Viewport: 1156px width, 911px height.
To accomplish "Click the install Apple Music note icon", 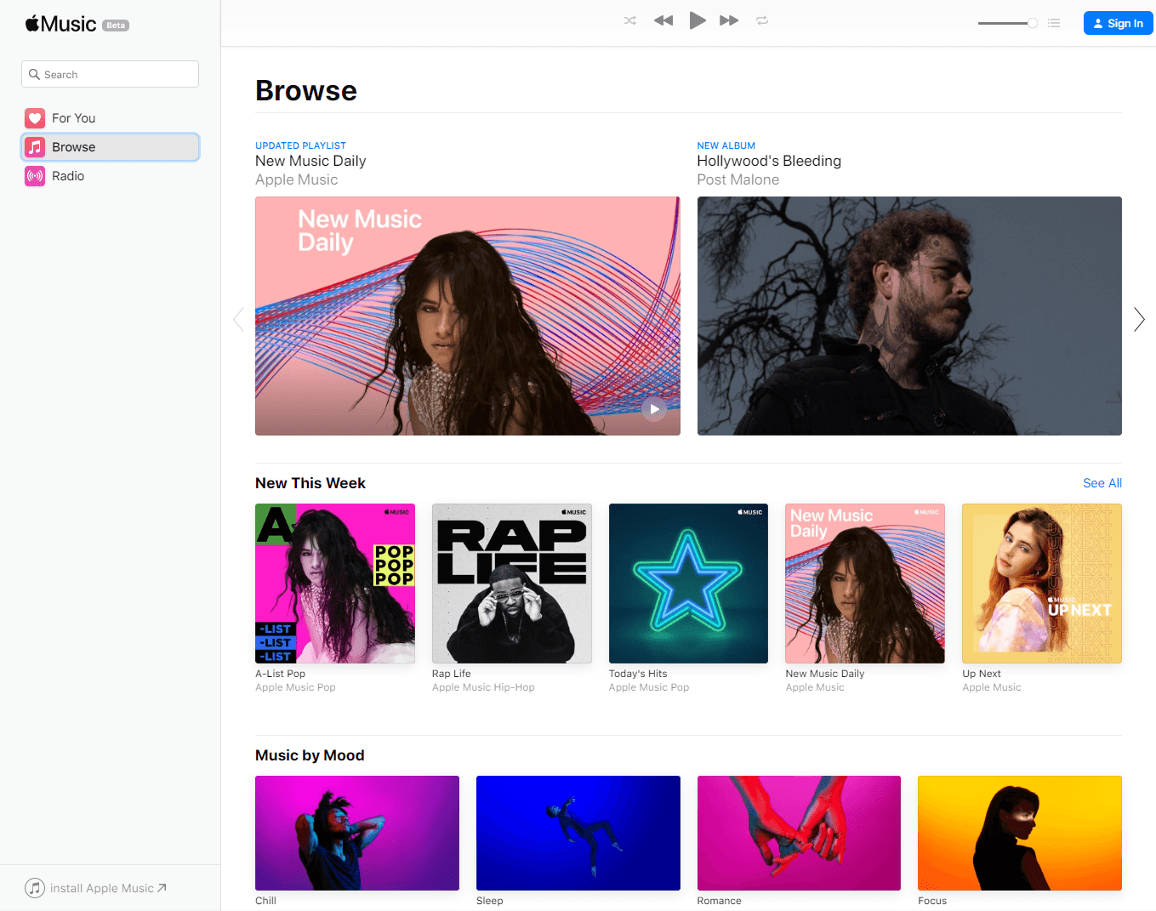I will tap(35, 888).
